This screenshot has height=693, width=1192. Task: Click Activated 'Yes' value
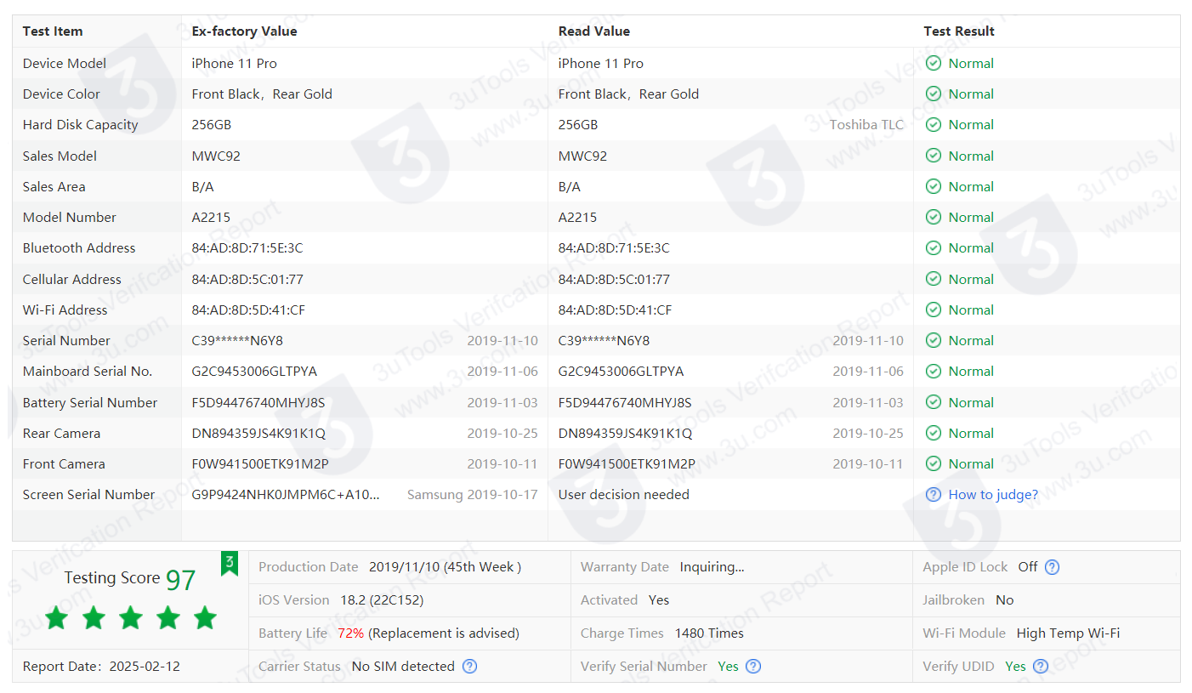click(x=659, y=600)
